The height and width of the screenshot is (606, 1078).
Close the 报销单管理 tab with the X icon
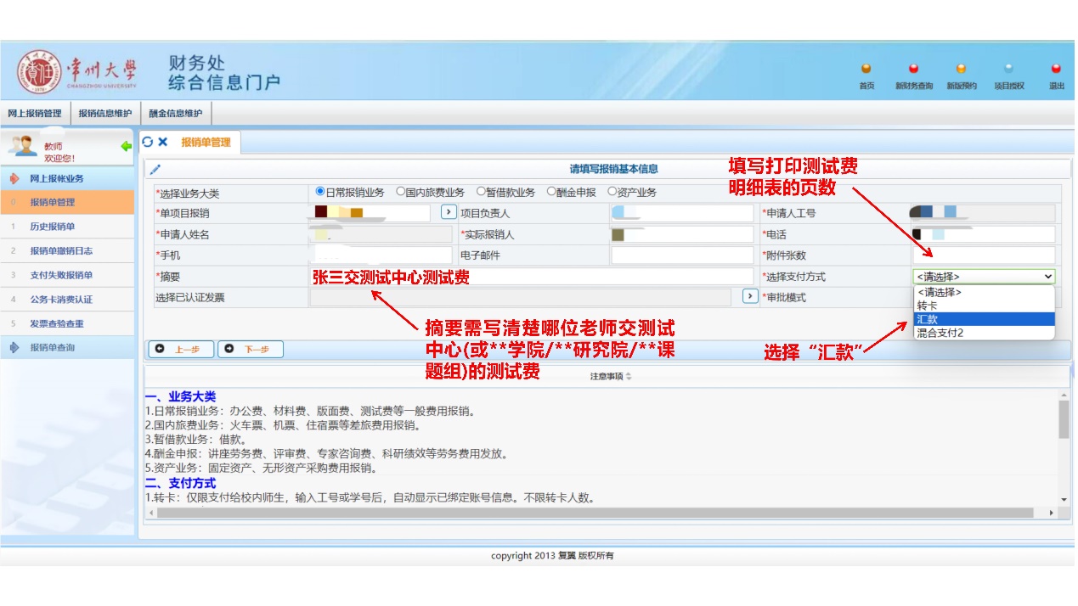coord(163,142)
